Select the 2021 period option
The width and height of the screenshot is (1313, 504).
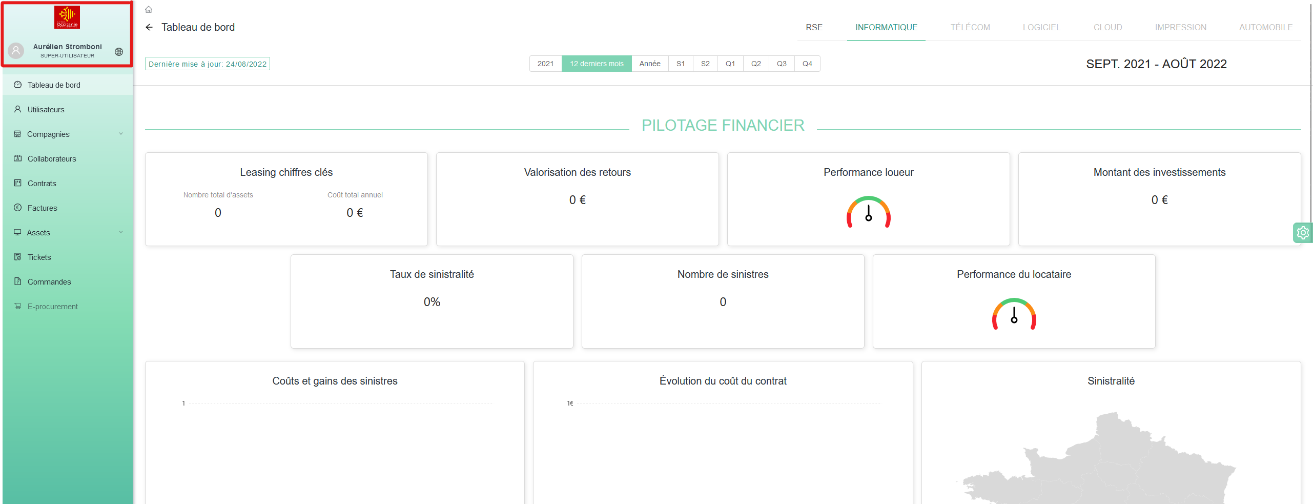[x=545, y=64]
